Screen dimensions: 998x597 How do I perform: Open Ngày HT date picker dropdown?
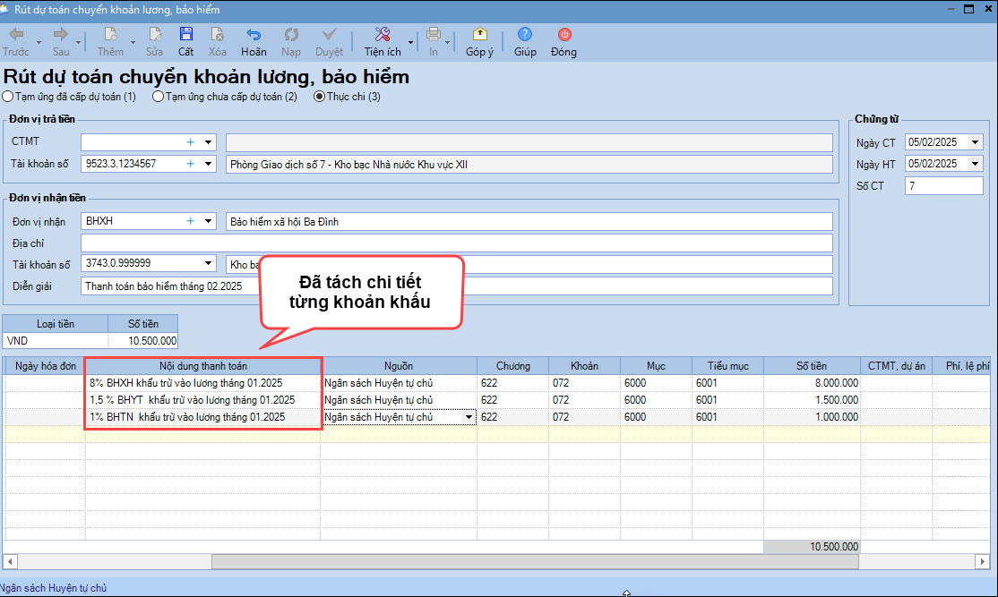(x=975, y=164)
